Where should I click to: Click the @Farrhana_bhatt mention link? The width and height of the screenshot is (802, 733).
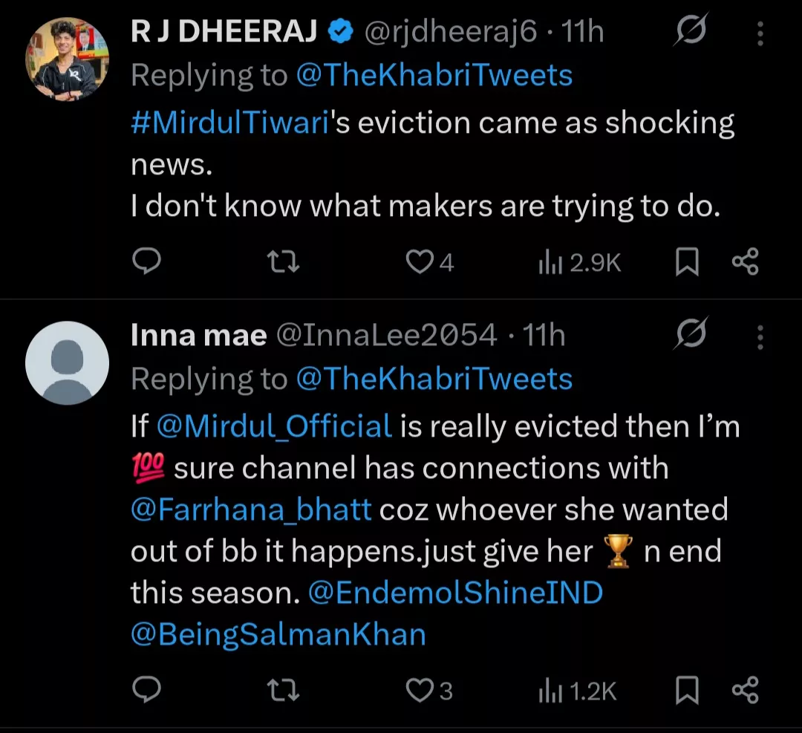pyautogui.click(x=250, y=509)
